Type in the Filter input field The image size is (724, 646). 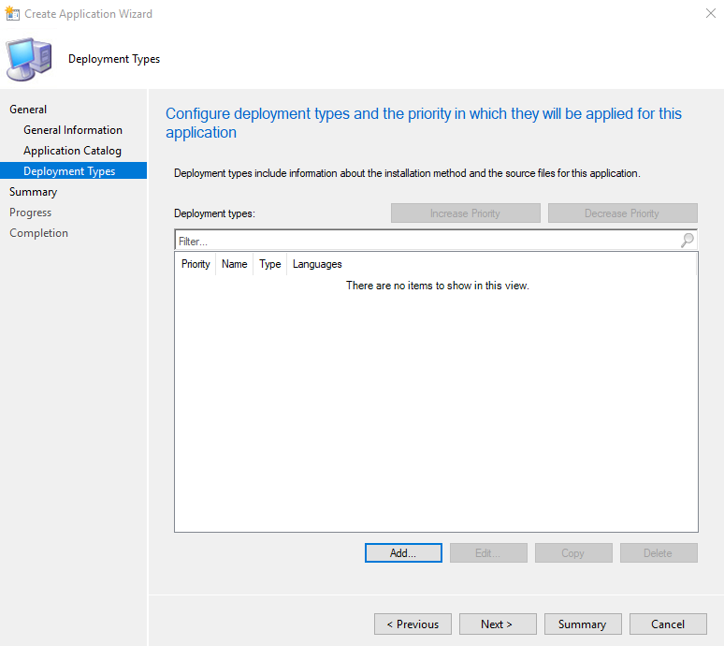click(426, 241)
